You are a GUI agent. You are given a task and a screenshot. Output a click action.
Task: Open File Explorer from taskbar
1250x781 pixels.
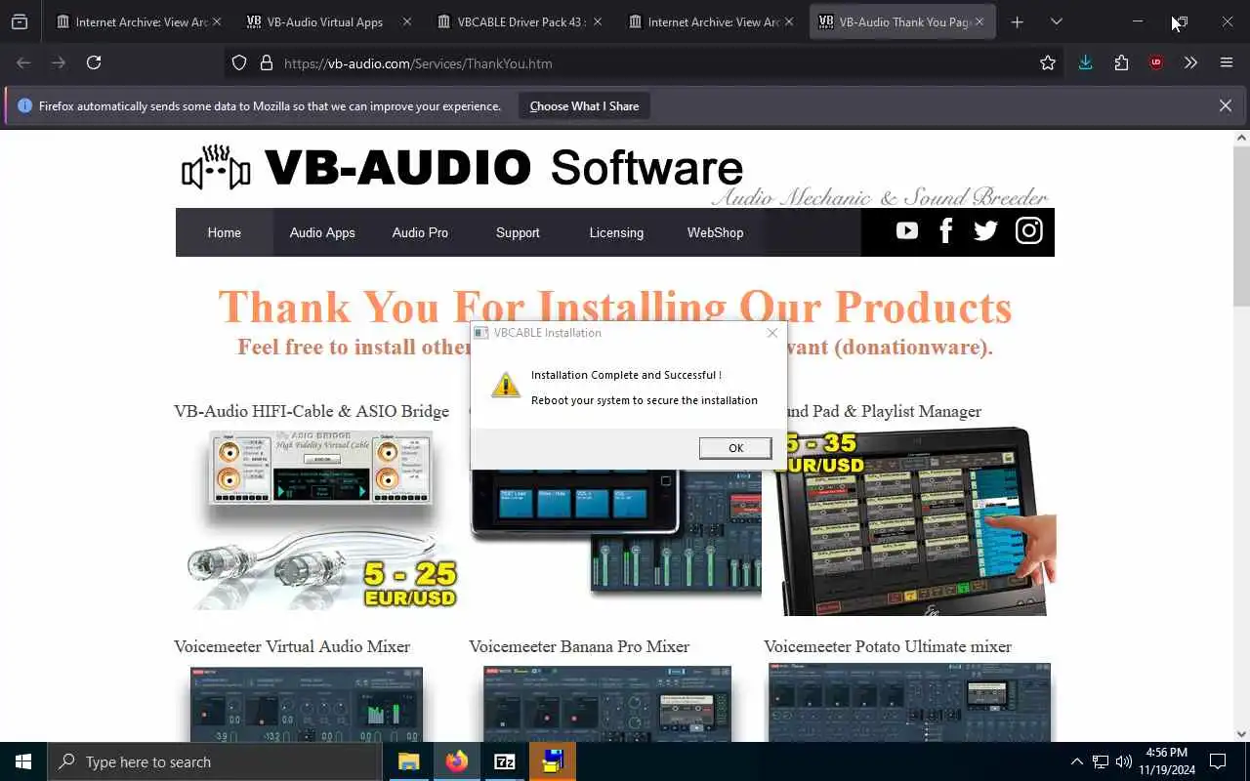(408, 761)
